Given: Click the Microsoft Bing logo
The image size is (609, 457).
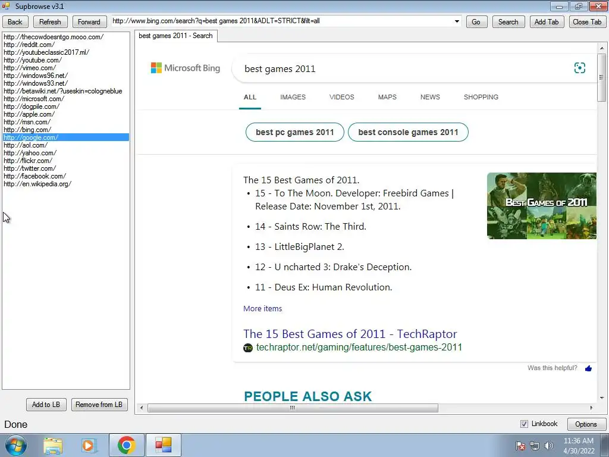Looking at the screenshot, I should pyautogui.click(x=186, y=68).
